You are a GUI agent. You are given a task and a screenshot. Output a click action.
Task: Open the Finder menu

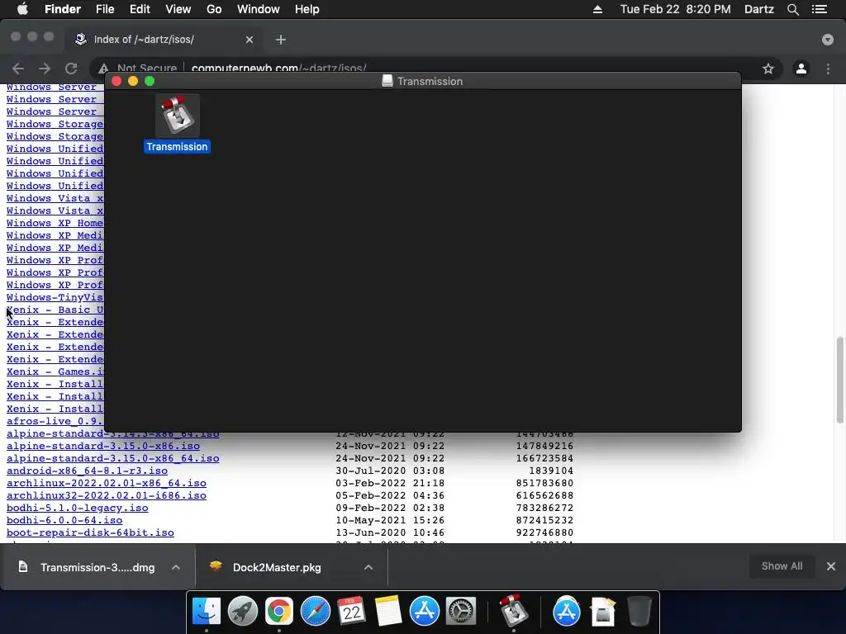[x=63, y=9]
